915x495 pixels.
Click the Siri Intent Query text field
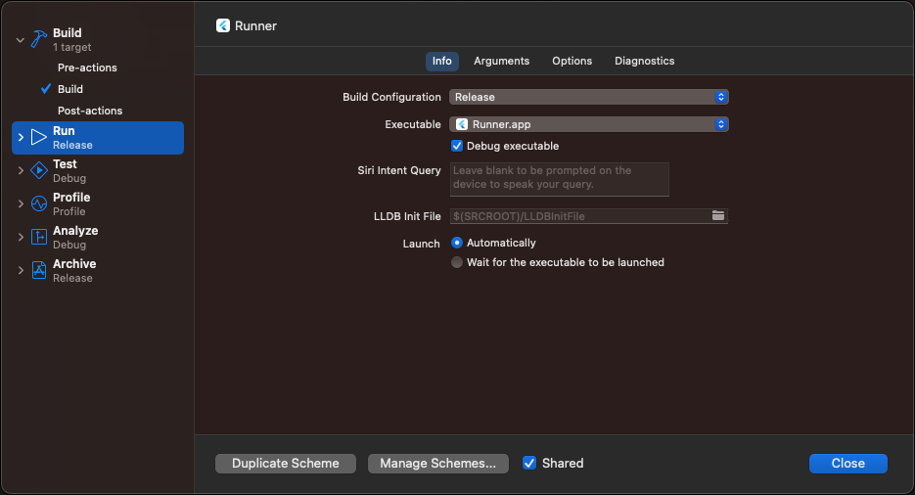coord(560,180)
